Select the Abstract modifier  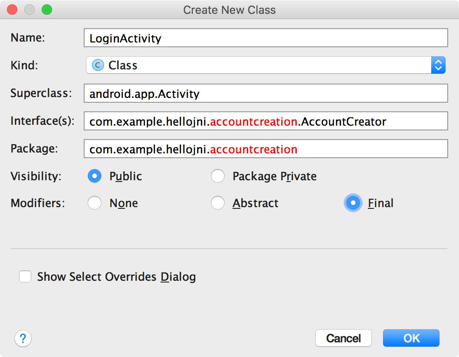pyautogui.click(x=218, y=203)
